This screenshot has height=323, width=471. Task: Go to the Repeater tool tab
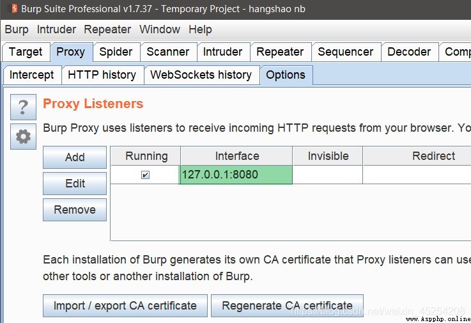pos(281,52)
